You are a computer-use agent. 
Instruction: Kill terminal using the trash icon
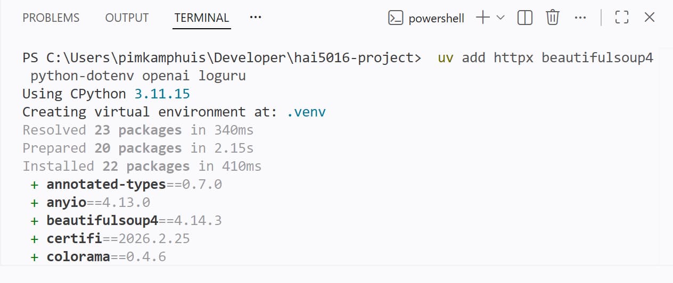coord(553,18)
